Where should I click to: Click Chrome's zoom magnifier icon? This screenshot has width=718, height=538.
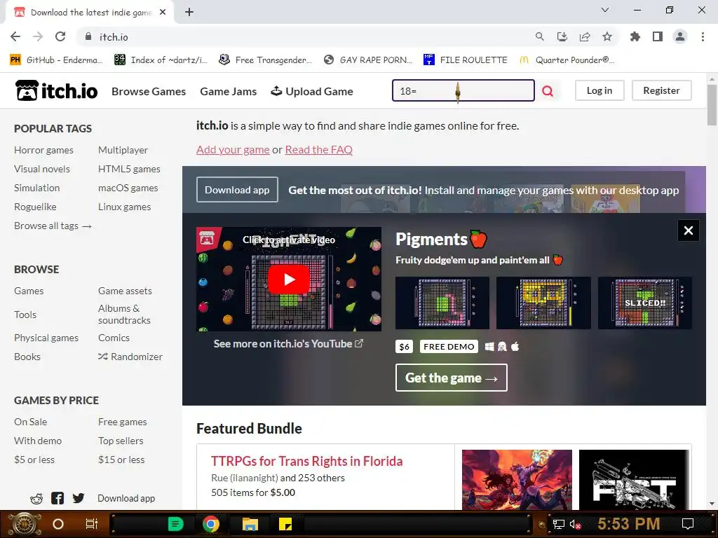540,36
